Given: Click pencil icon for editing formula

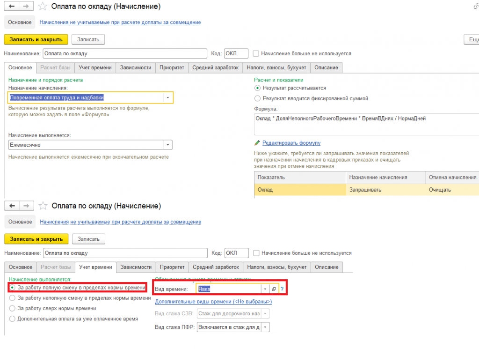Looking at the screenshot, I should (x=257, y=143).
